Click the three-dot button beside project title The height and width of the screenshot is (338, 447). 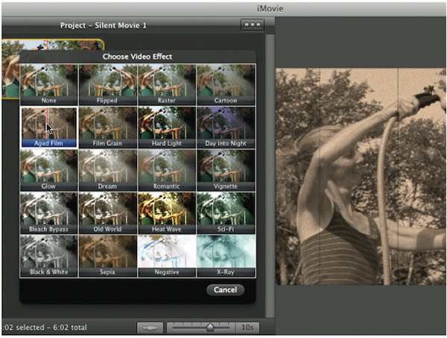tap(253, 25)
